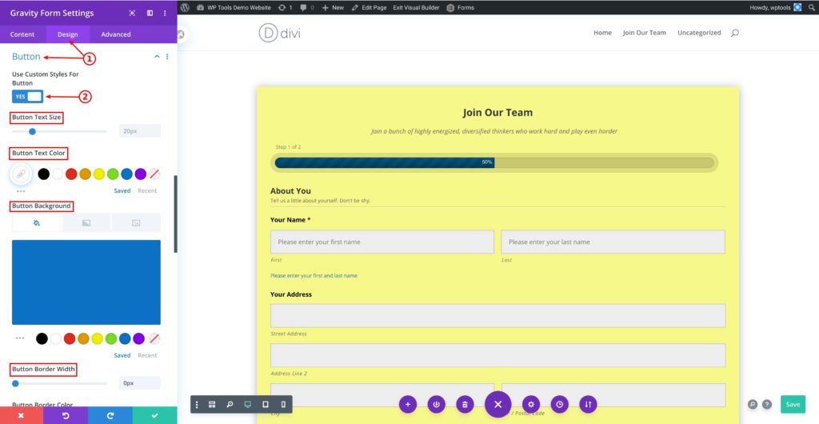Viewport: 819px width, 424px height.
Task: Click the snap-to-sidebar icon in settings header
Action: [x=150, y=13]
